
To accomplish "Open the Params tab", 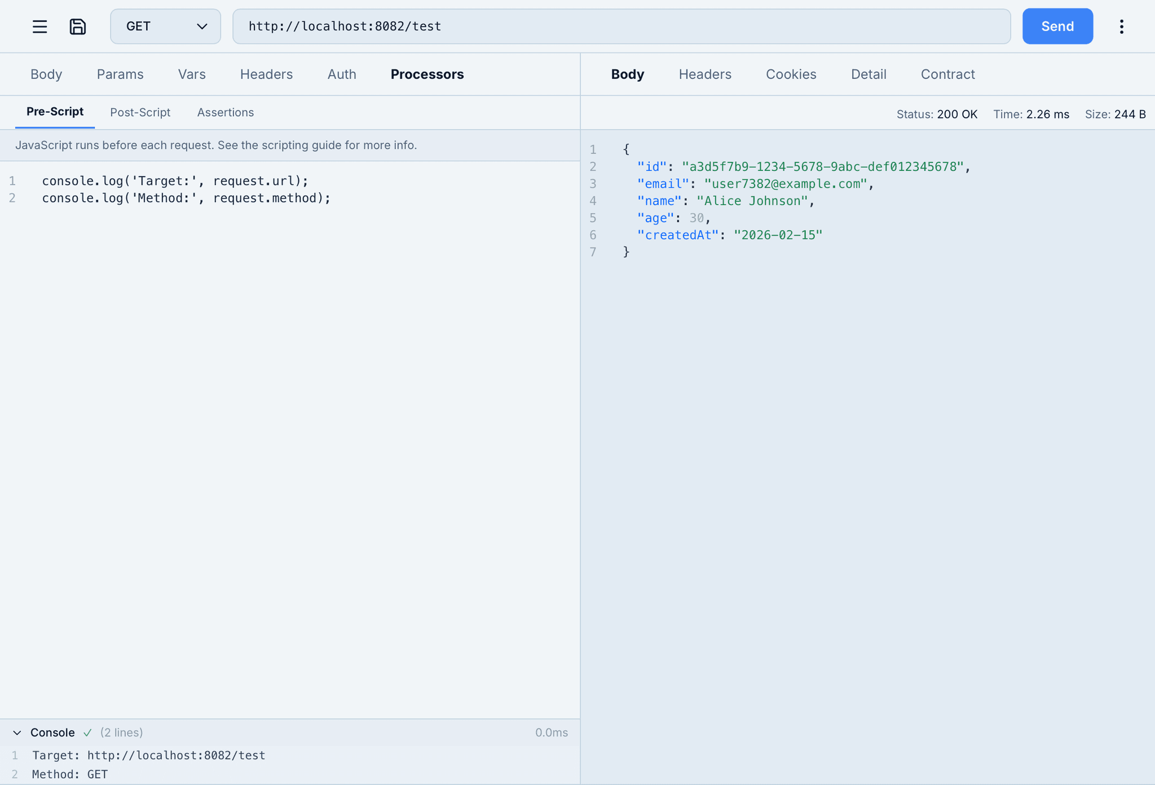I will pos(120,74).
